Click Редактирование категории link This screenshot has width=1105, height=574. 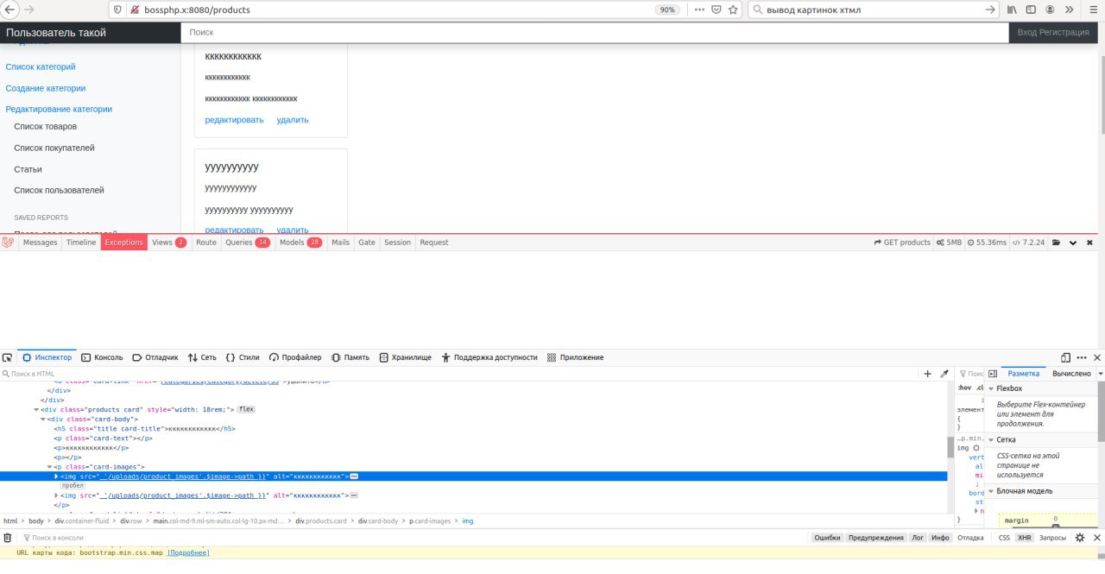(x=59, y=109)
